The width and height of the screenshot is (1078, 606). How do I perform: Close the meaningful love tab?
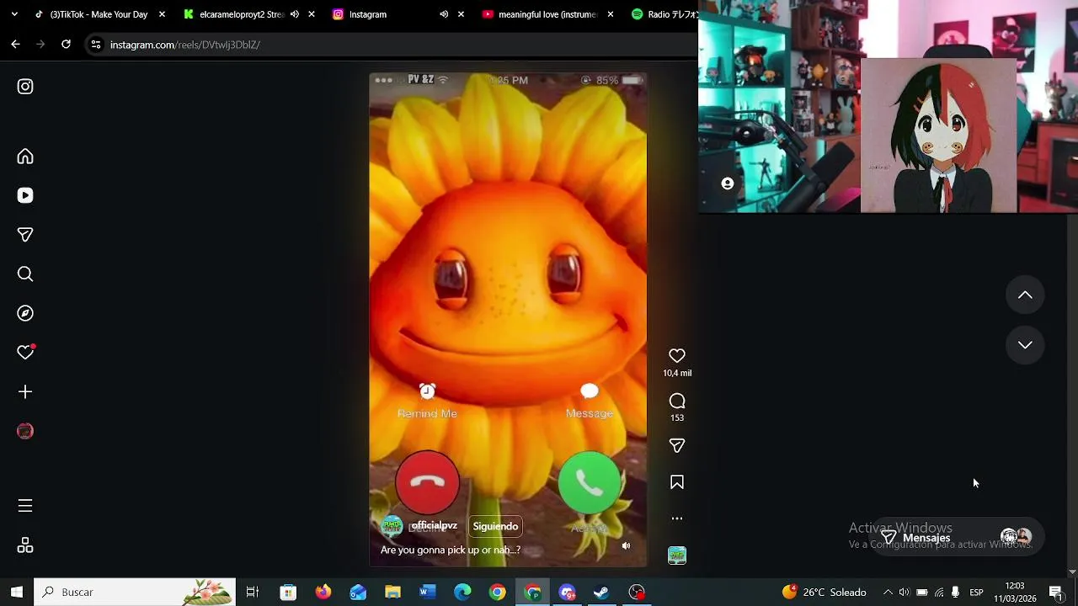611,14
